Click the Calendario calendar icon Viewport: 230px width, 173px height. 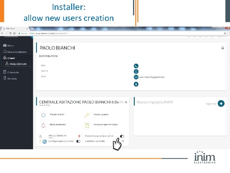5,72
